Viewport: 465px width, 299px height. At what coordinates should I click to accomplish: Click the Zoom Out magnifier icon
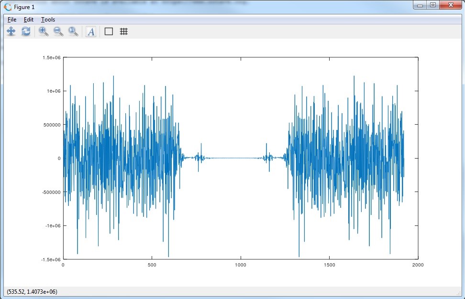coord(58,32)
